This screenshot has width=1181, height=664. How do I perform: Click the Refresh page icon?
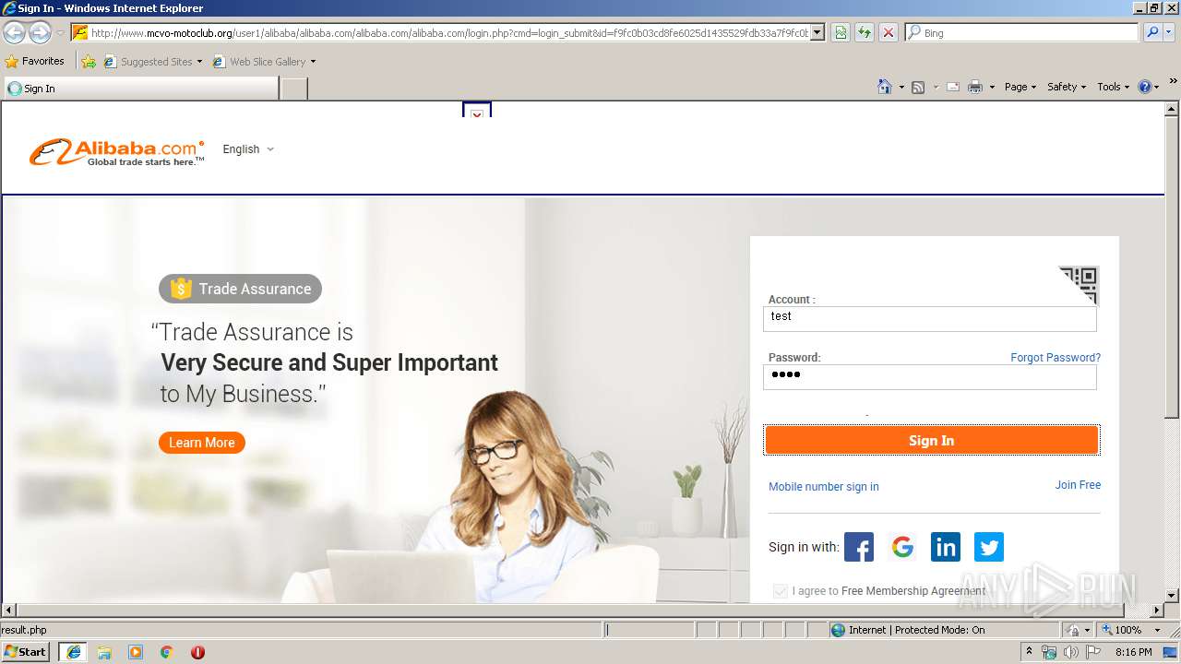coord(865,32)
